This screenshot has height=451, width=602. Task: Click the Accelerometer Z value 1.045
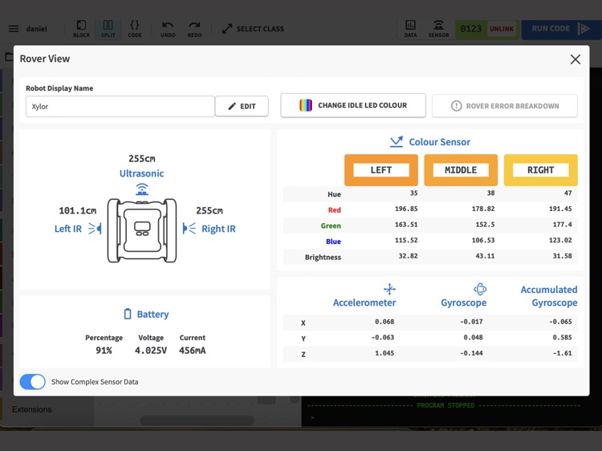click(384, 353)
